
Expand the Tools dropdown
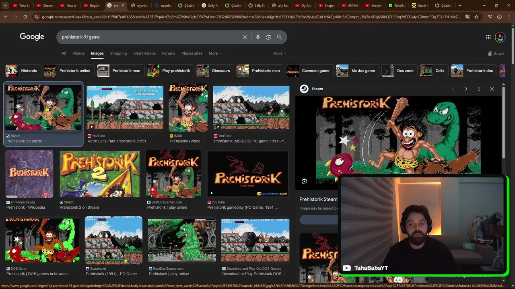279,53
